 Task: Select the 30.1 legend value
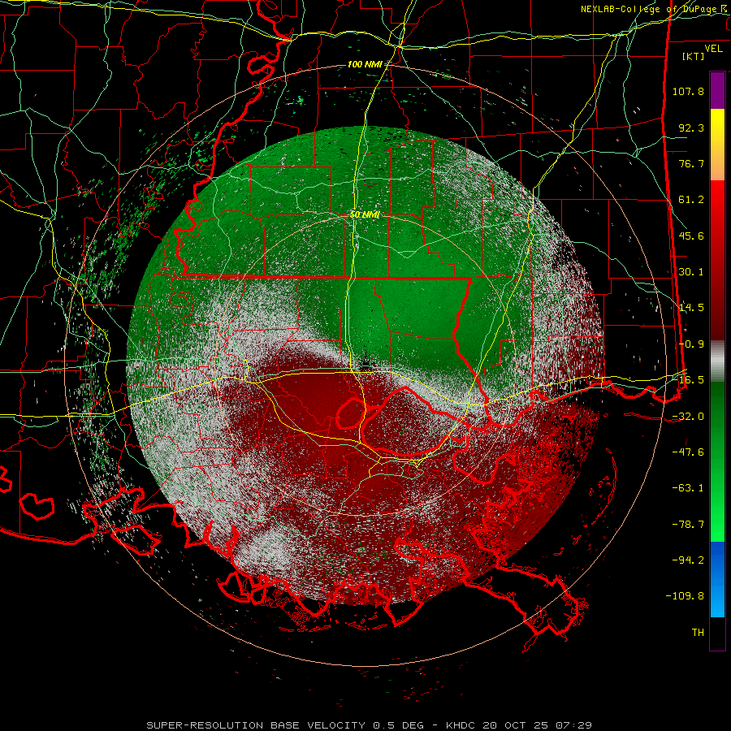click(691, 272)
